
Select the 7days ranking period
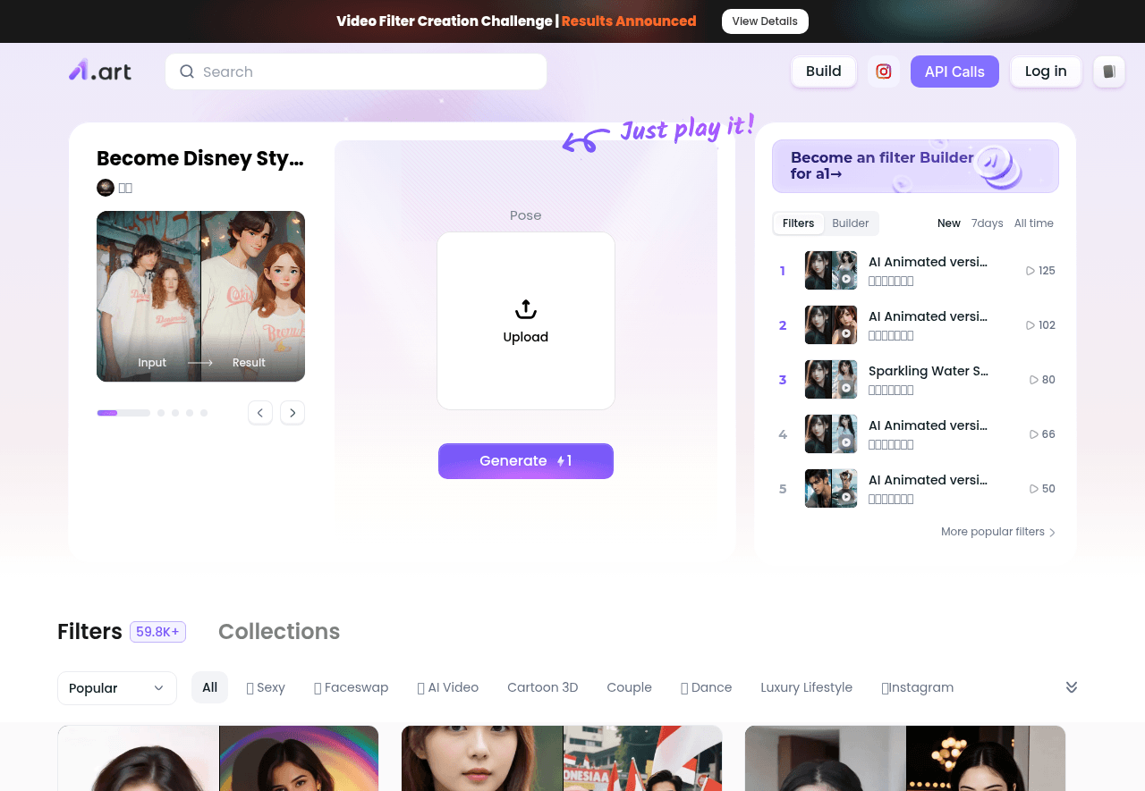tap(987, 223)
